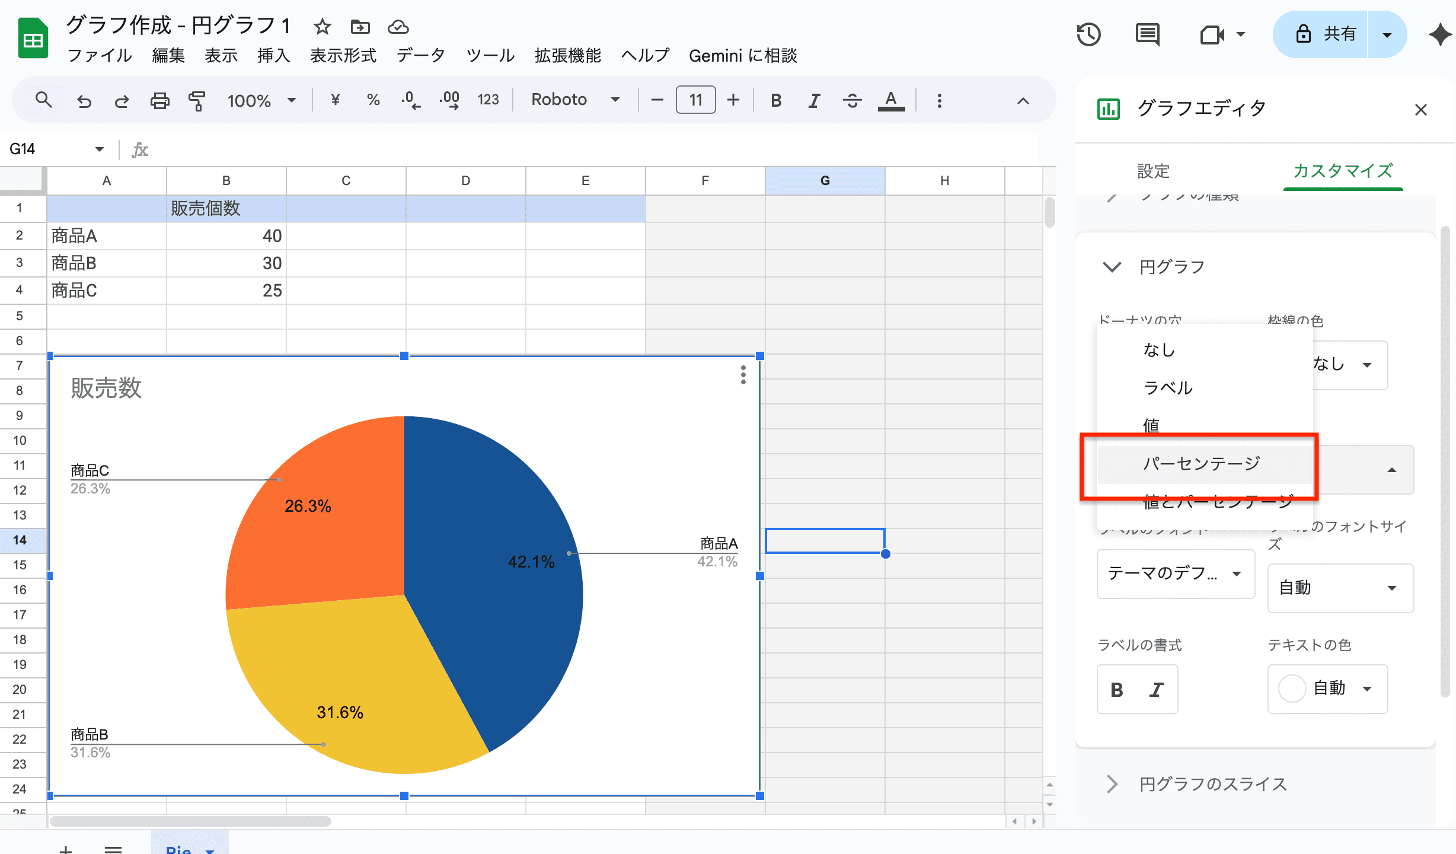Open the comment history icon

[x=1147, y=34]
